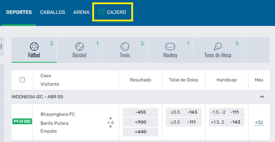
Task: Select the Fútbol soccer ball icon
Action: coord(34,46)
